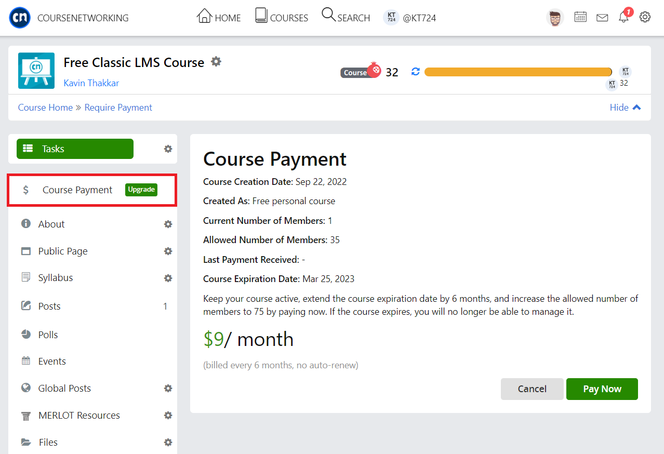664x454 pixels.
Task: Open Events in sidebar
Action: (x=52, y=361)
